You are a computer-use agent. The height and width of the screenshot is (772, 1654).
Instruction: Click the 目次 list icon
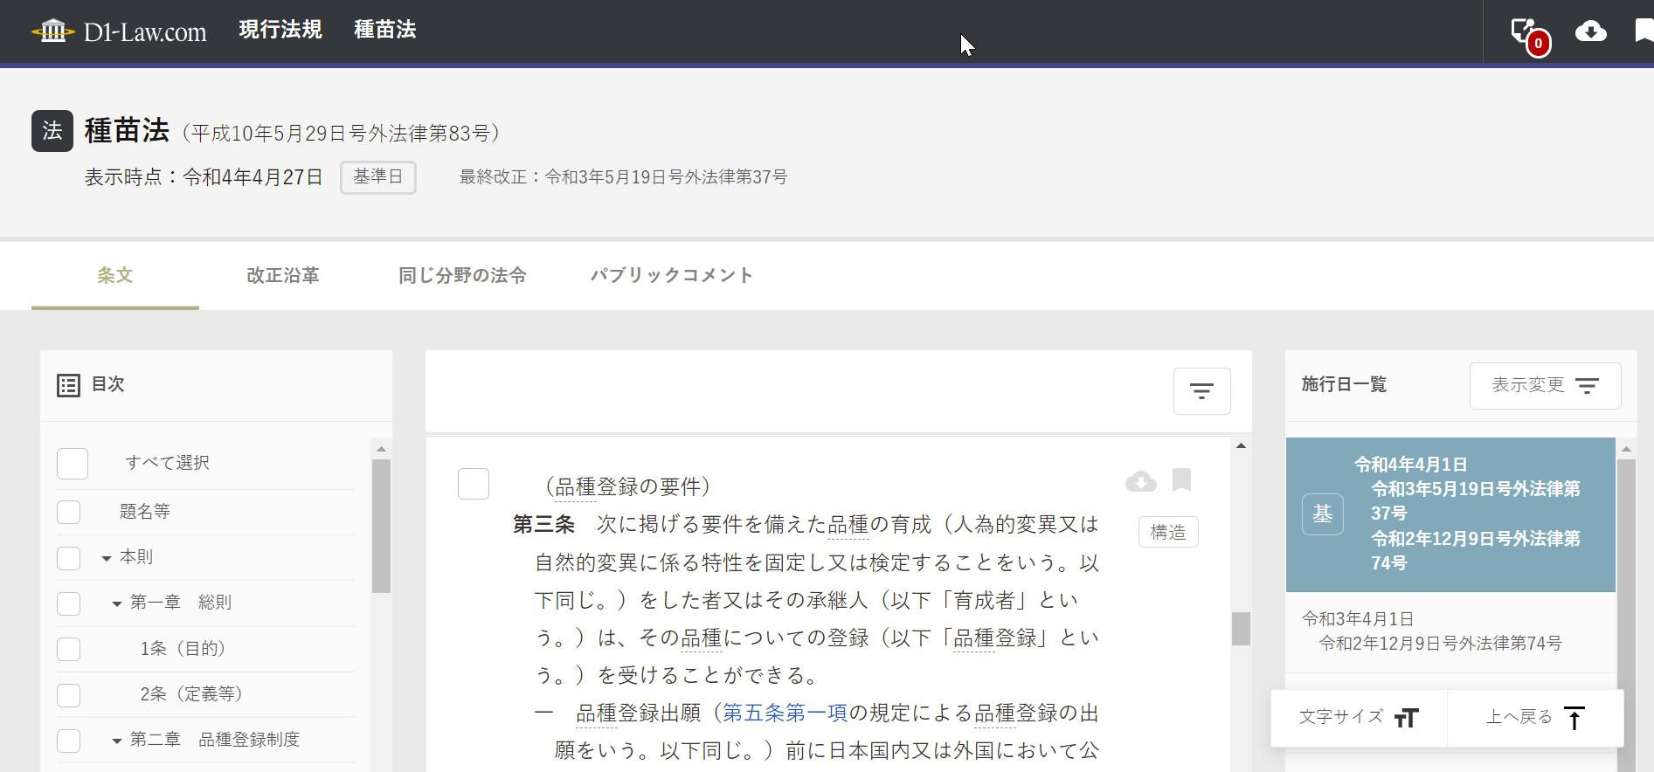(x=68, y=385)
